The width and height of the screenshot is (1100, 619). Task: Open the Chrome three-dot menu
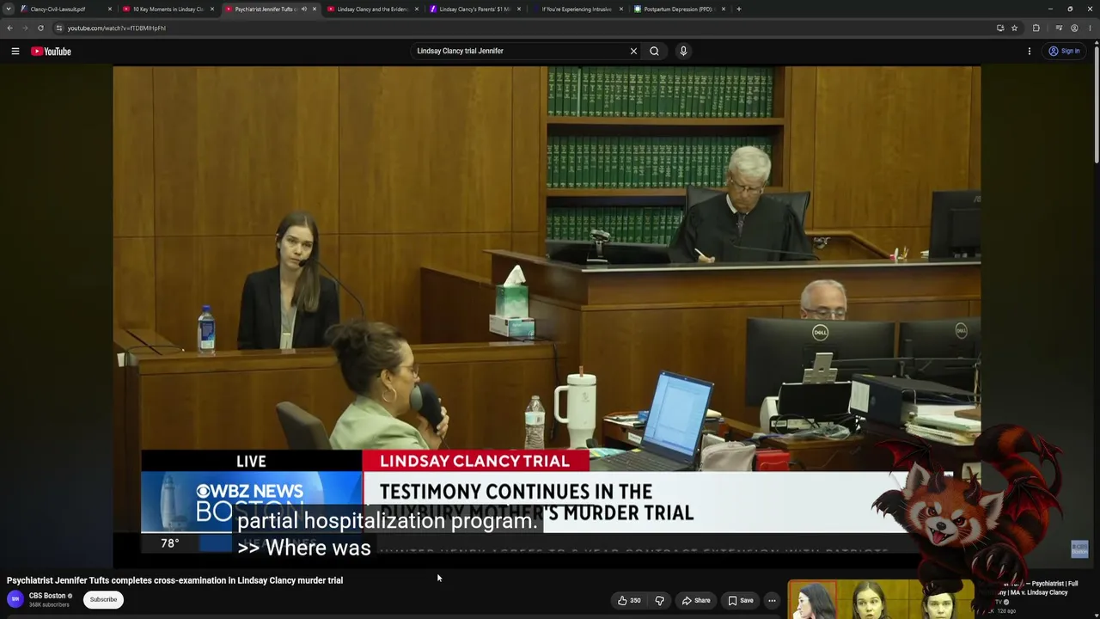tap(1090, 28)
